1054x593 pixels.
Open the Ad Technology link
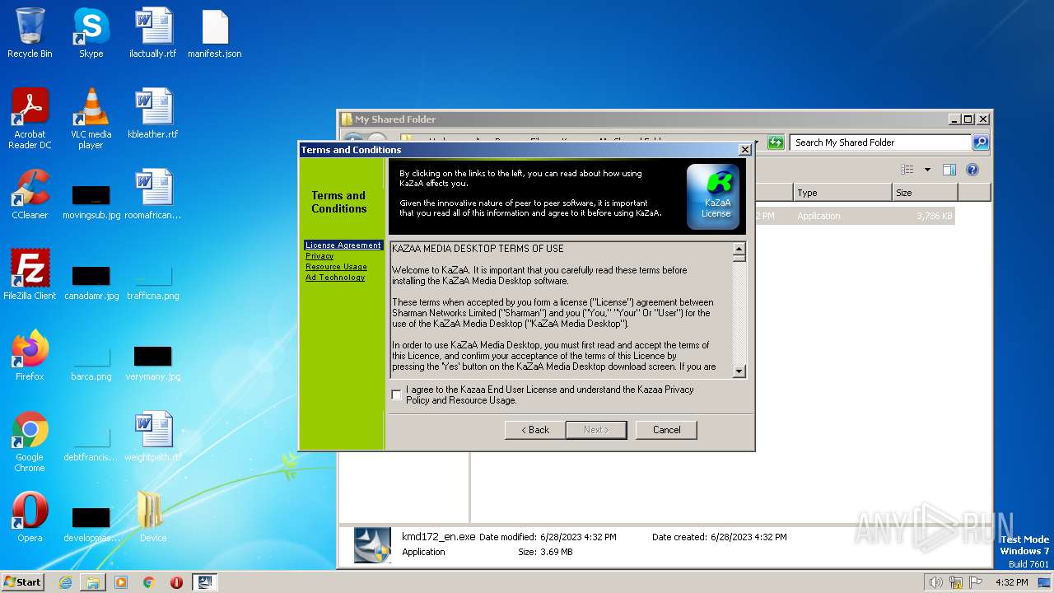pyautogui.click(x=335, y=278)
